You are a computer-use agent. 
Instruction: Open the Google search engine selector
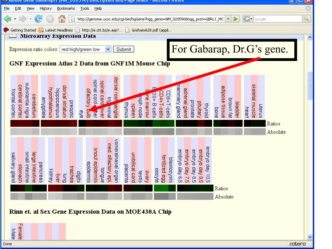pos(248,19)
